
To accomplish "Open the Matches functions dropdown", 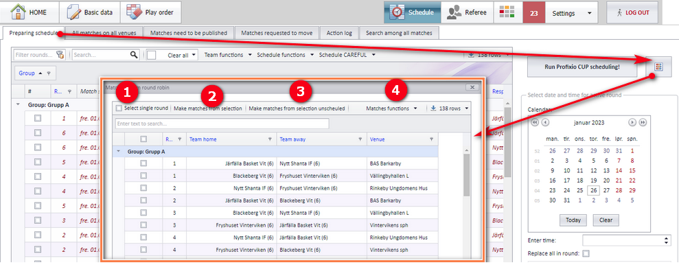I will [x=391, y=108].
